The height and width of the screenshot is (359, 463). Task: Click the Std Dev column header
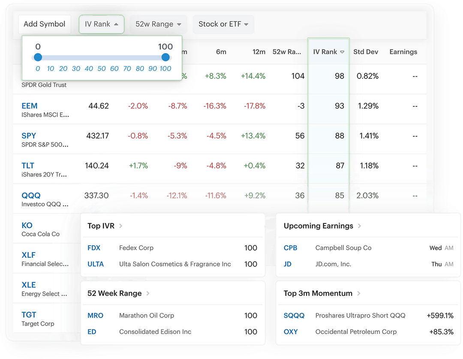click(366, 51)
